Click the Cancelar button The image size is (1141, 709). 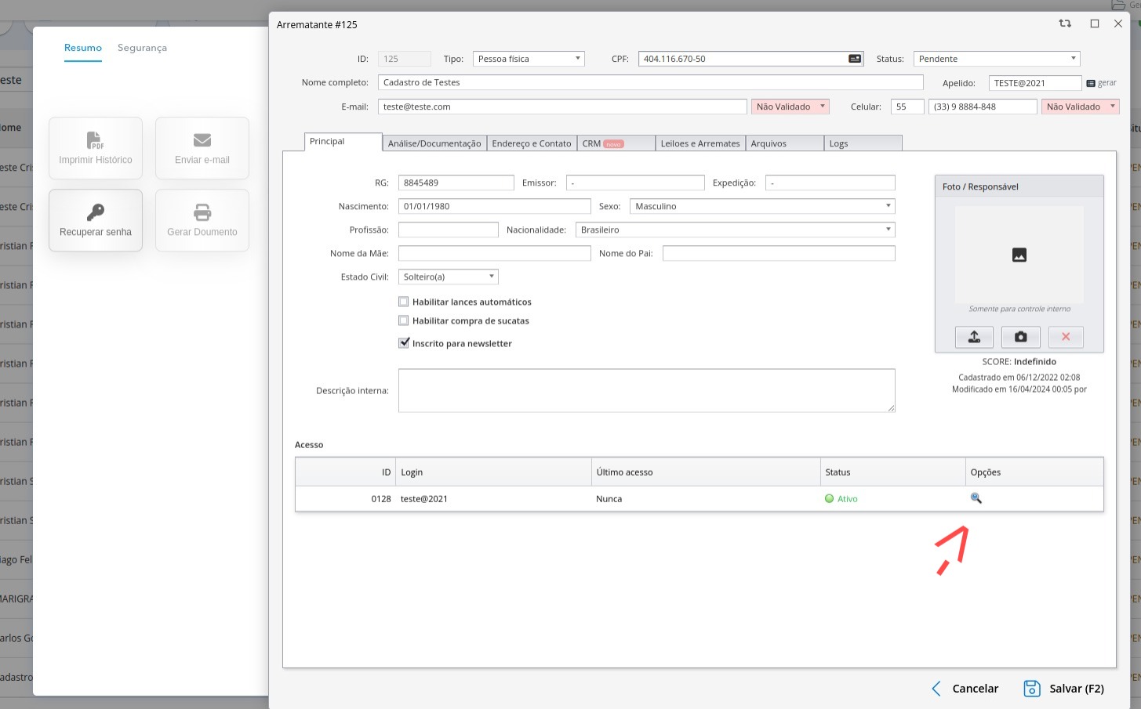click(x=965, y=689)
